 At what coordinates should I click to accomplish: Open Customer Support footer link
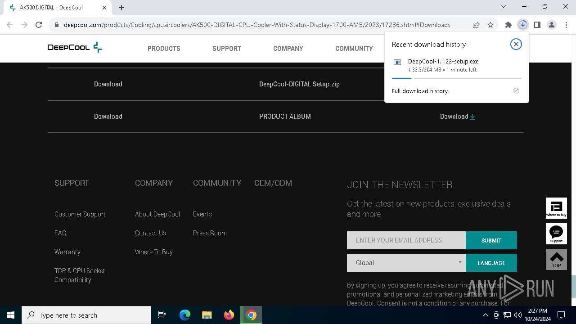coord(80,214)
